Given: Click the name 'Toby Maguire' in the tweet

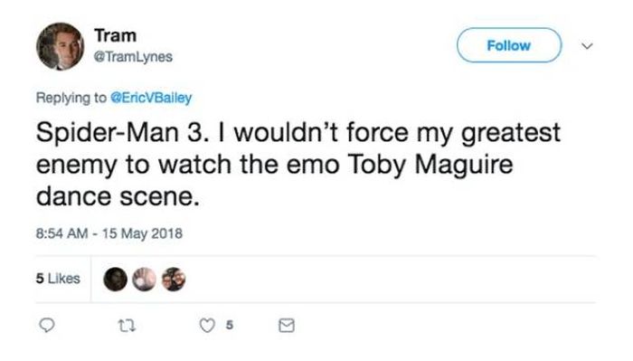Looking at the screenshot, I should [430, 165].
